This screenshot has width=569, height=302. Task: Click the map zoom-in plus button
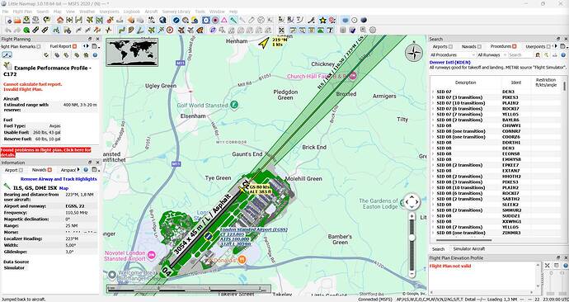tap(411, 216)
